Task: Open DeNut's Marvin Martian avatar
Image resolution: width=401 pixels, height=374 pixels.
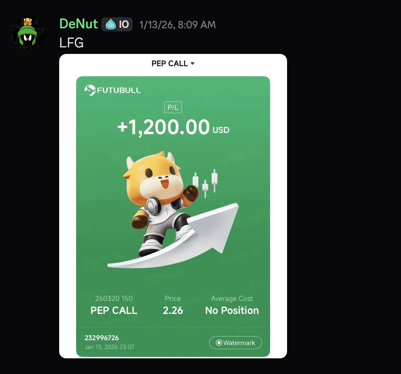Action: click(x=28, y=33)
